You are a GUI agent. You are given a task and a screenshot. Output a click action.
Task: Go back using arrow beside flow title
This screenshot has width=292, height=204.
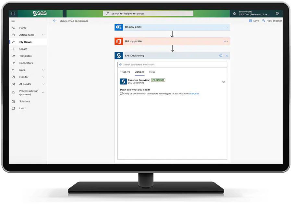click(55, 21)
